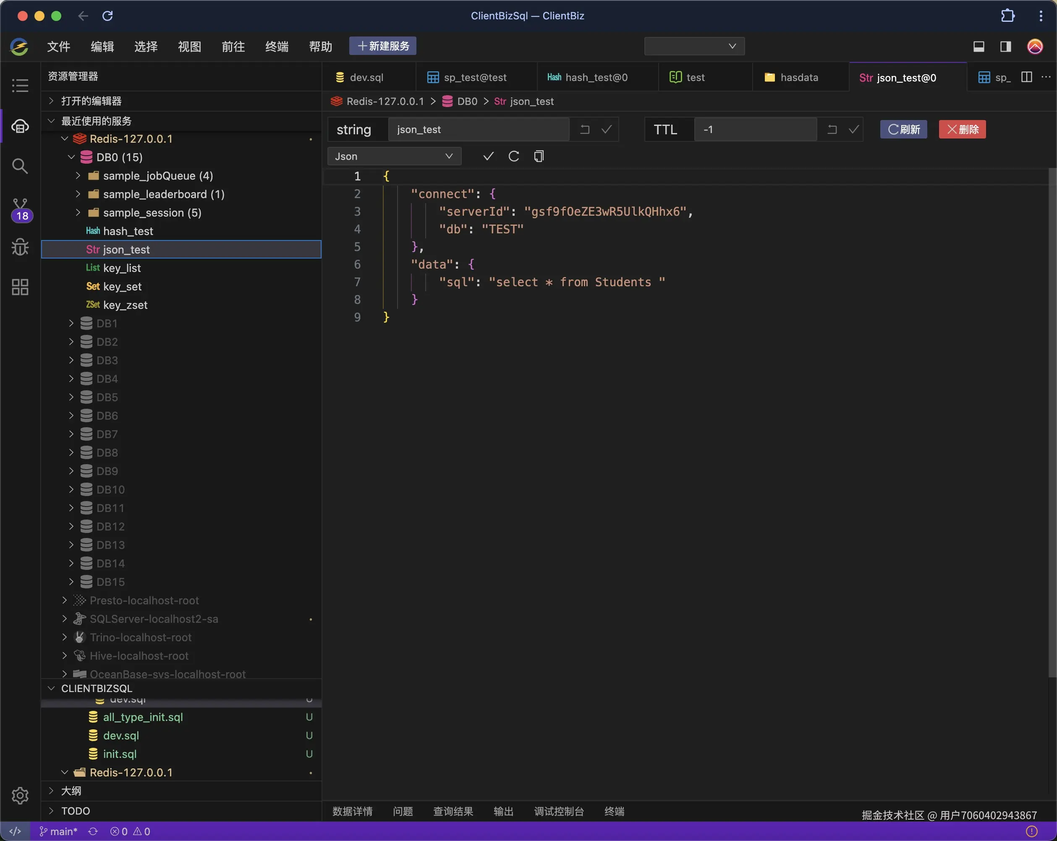Toggle the secondary side bar layout icon
1057x841 pixels.
pyautogui.click(x=1005, y=47)
